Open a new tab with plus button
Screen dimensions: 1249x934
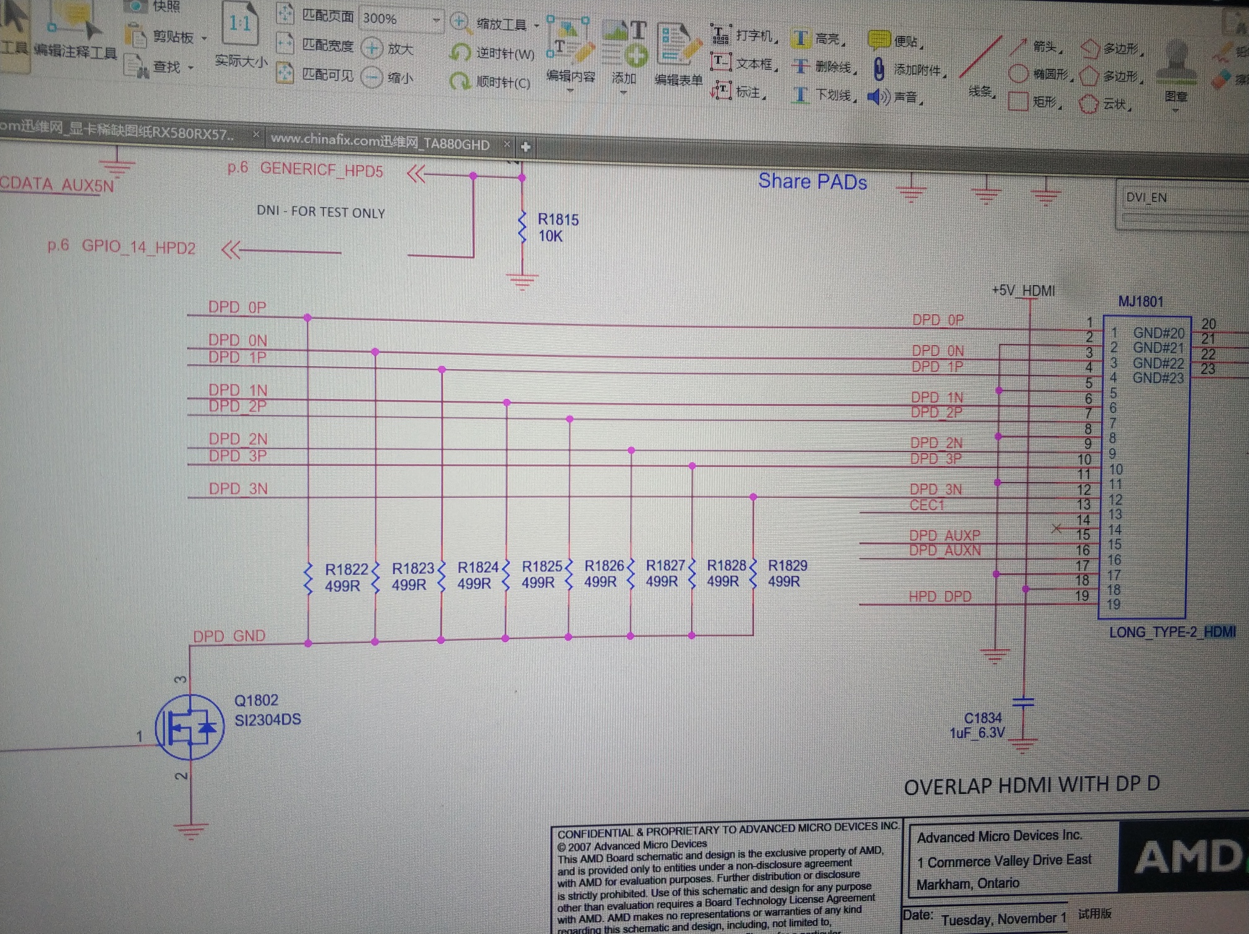click(x=525, y=147)
